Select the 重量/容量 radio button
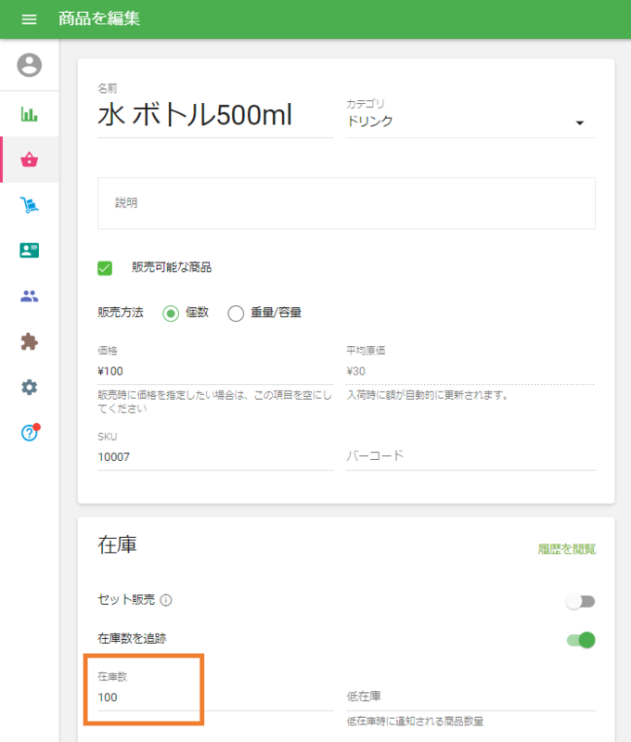 tap(236, 313)
